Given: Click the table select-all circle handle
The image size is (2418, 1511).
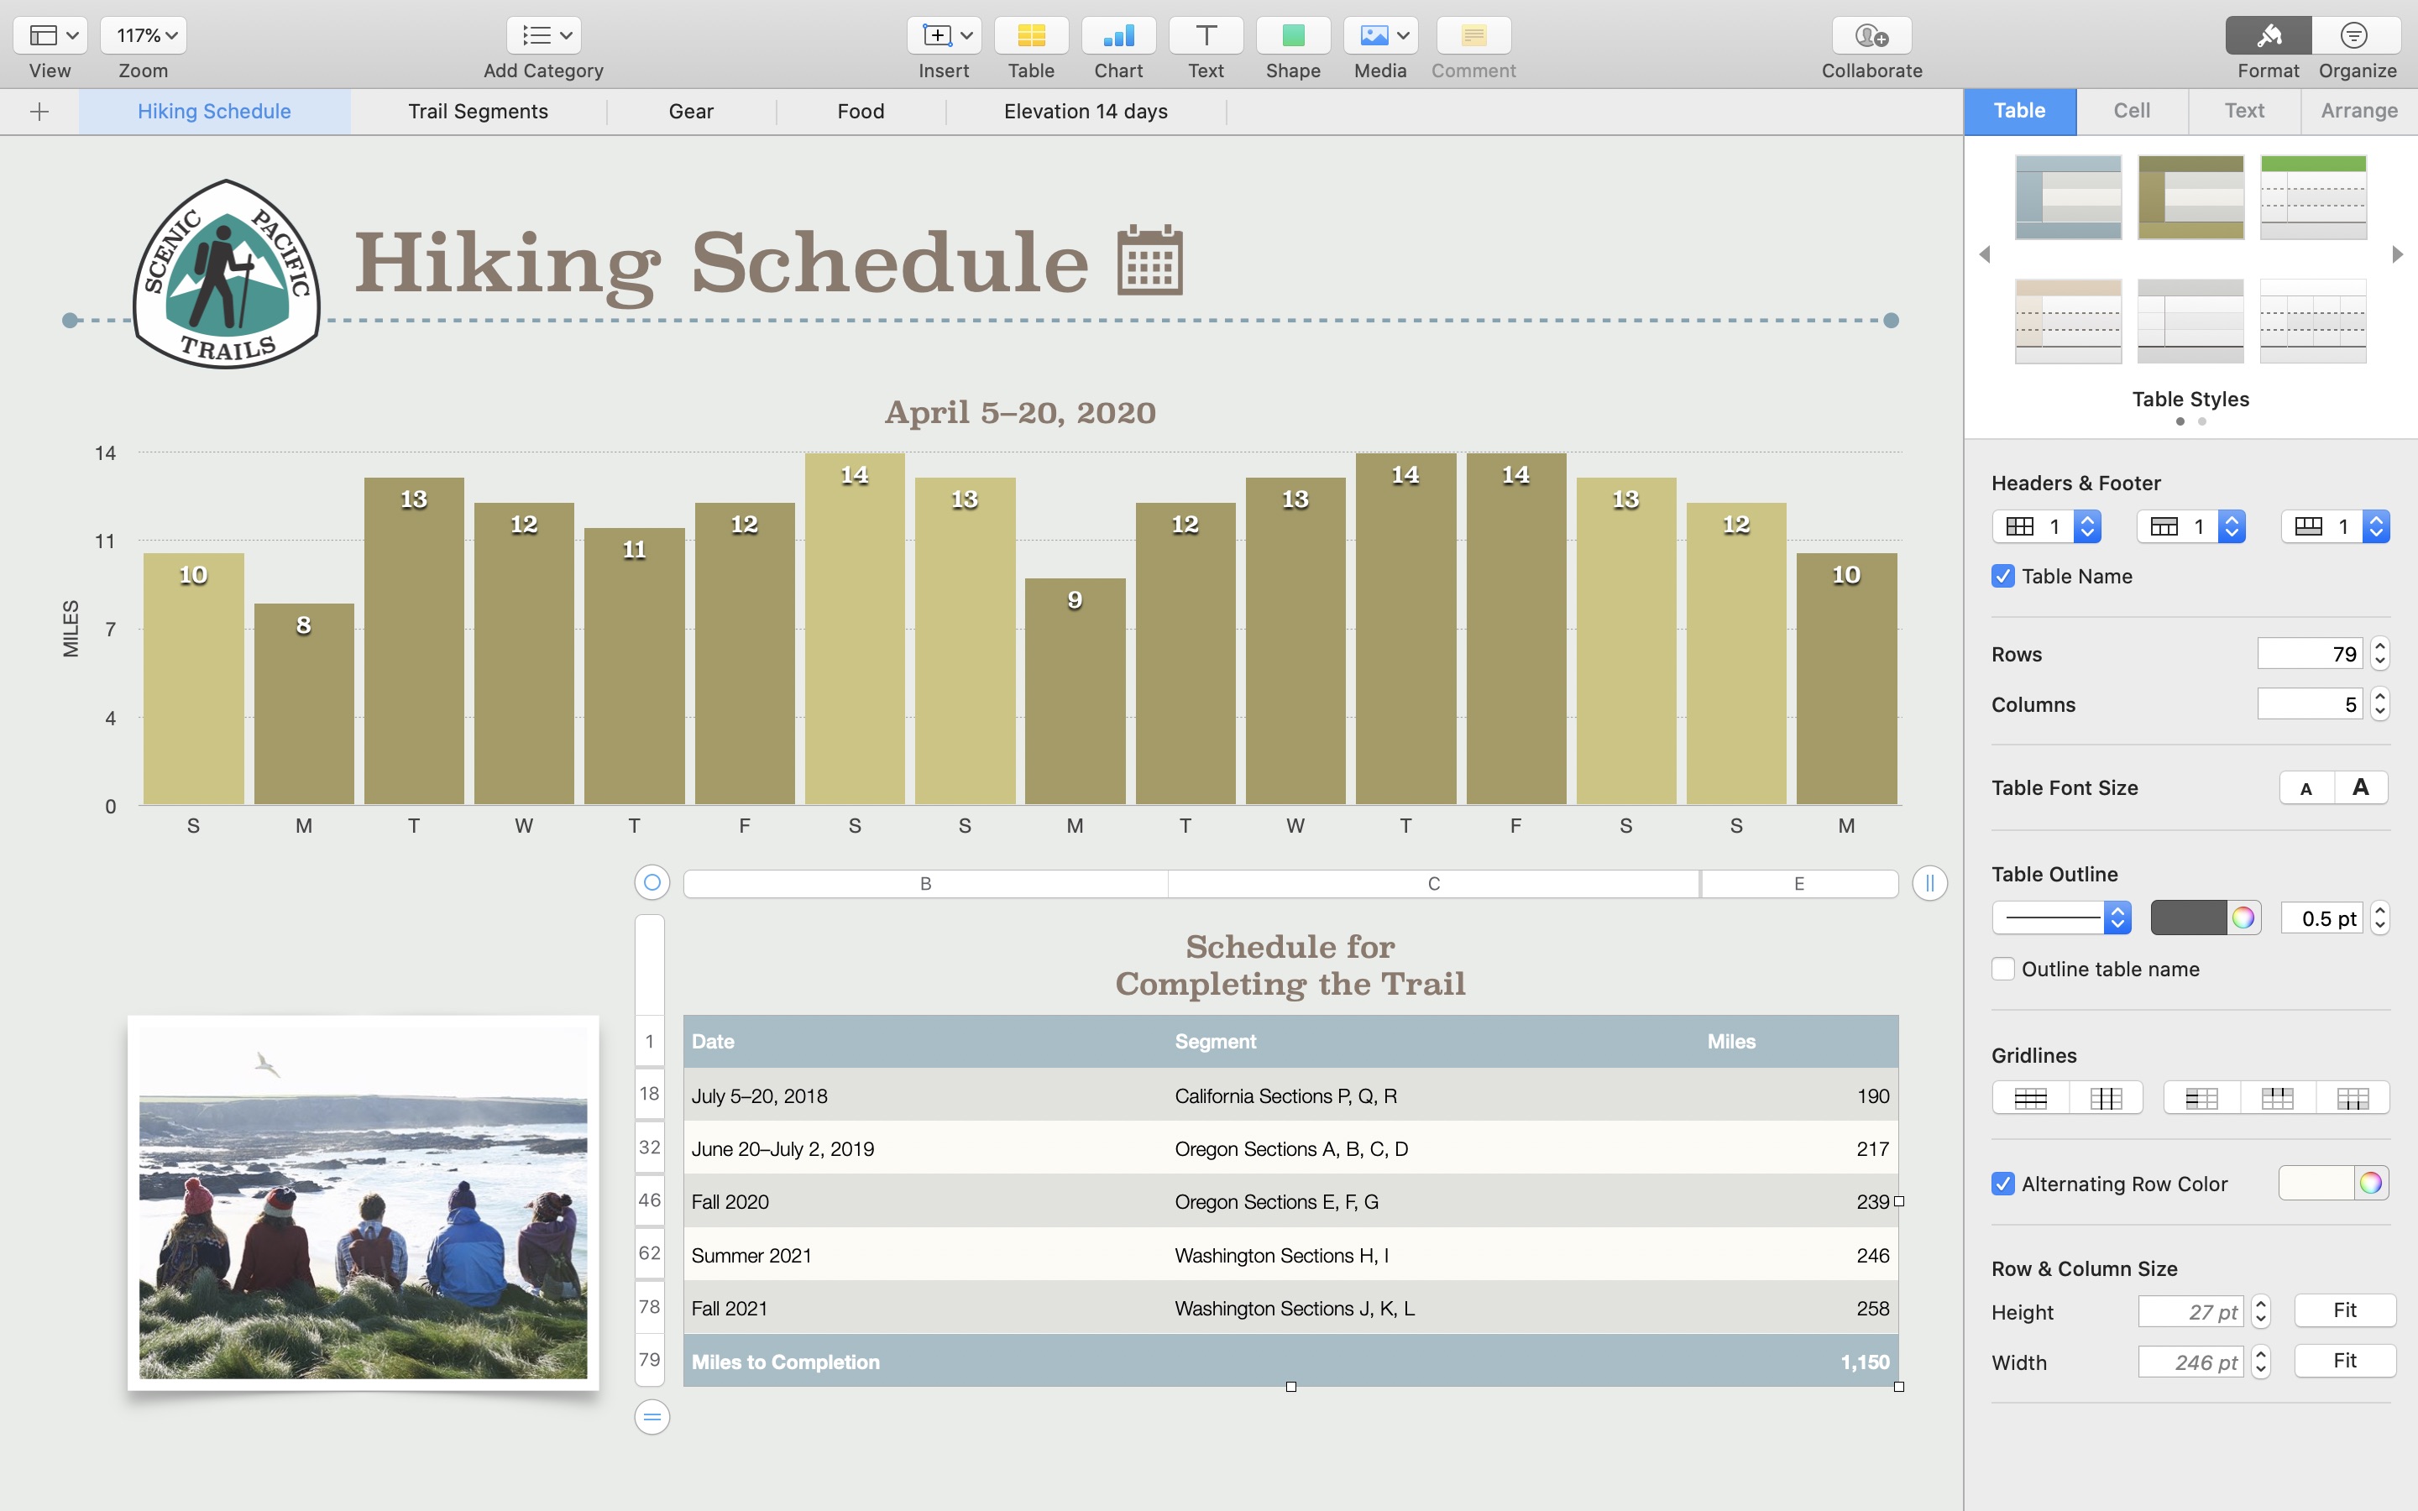Looking at the screenshot, I should tap(652, 882).
